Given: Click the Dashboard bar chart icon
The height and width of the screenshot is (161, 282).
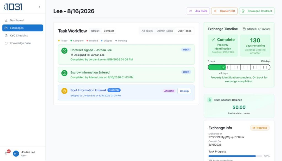Looking at the screenshot, I should pos(6,20).
